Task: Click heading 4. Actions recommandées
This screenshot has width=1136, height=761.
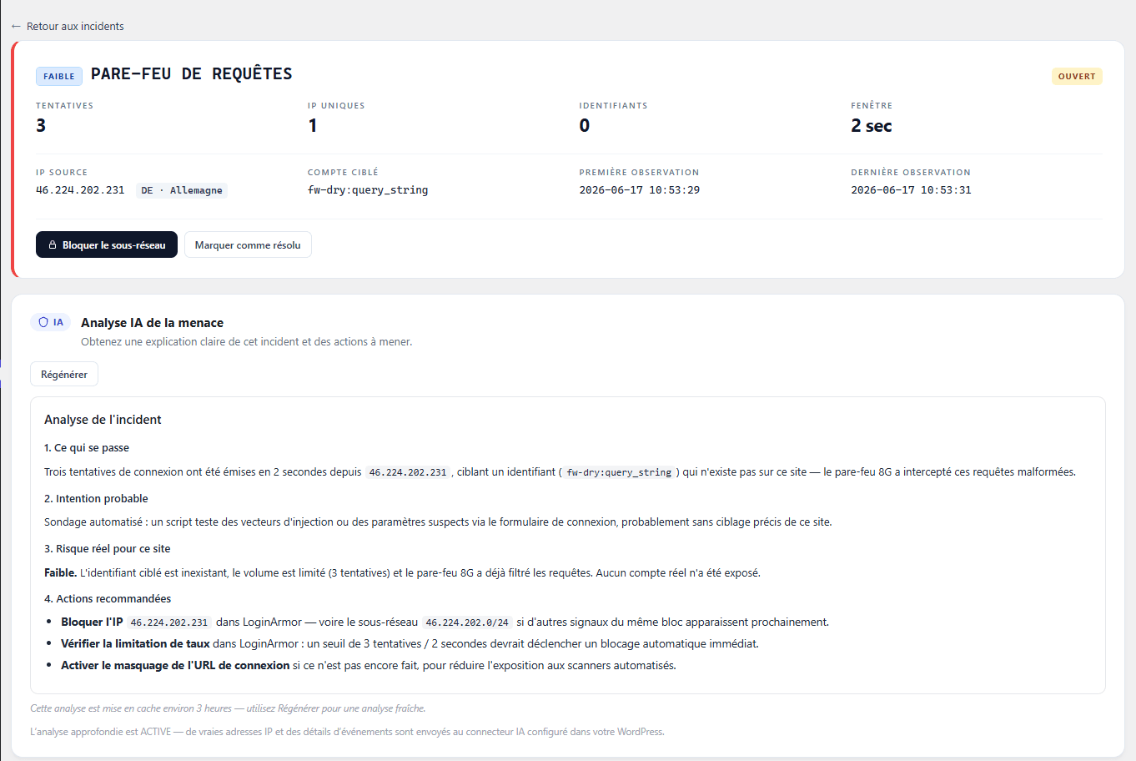Action: [108, 598]
